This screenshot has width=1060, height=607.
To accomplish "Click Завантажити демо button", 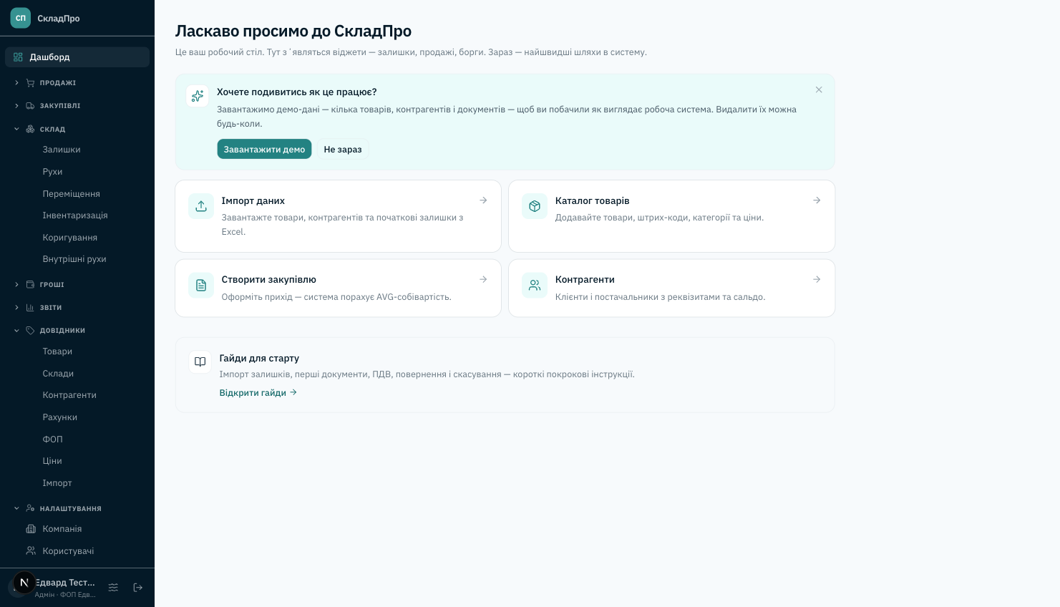I will click(264, 149).
